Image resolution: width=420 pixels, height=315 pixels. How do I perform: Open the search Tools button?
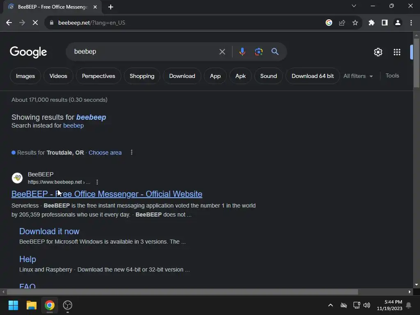(392, 76)
